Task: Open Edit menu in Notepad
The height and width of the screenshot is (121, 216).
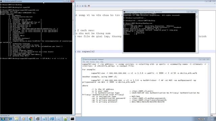Action: click(x=87, y=62)
